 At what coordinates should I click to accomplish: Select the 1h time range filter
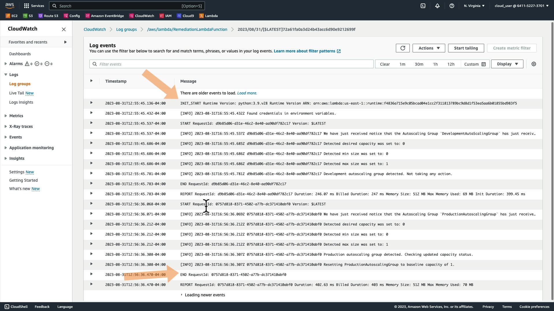click(435, 64)
